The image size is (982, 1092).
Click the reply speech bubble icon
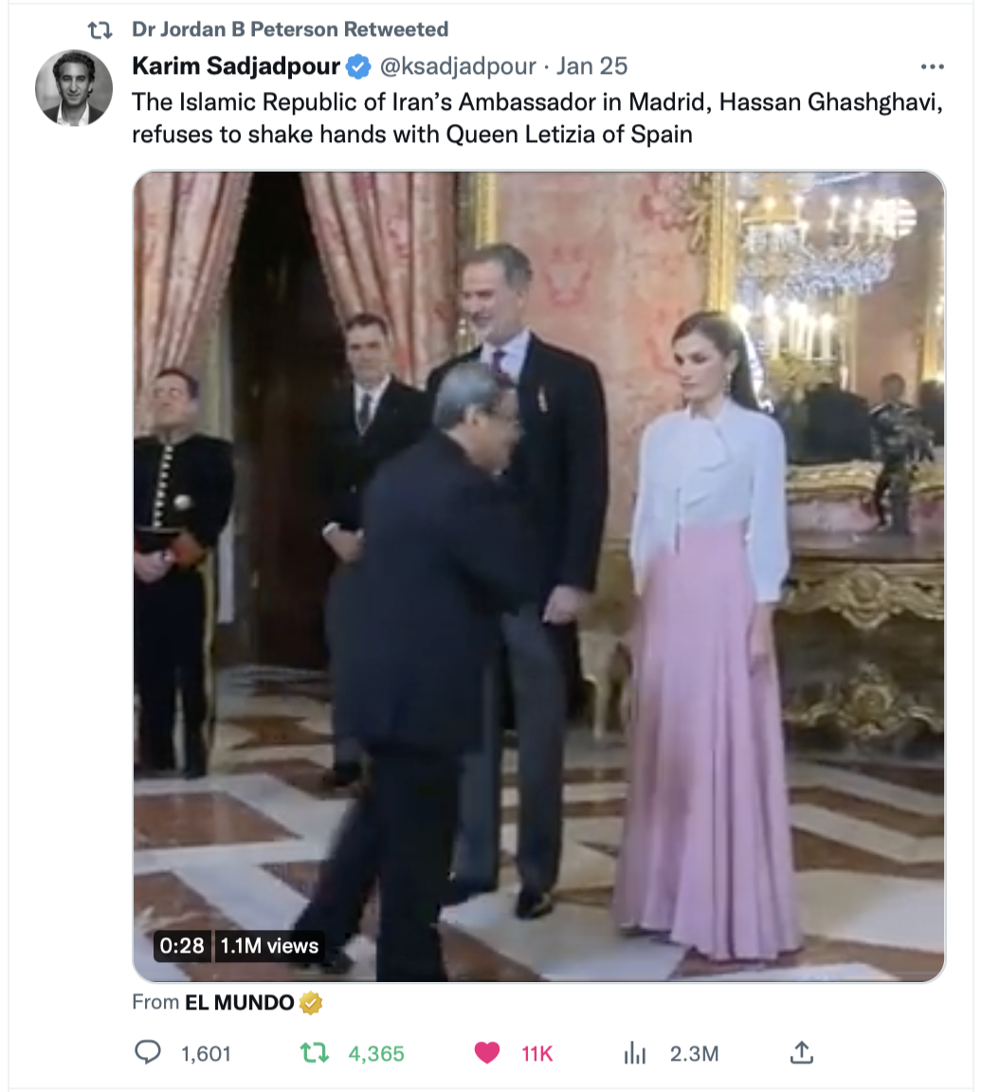[147, 1052]
